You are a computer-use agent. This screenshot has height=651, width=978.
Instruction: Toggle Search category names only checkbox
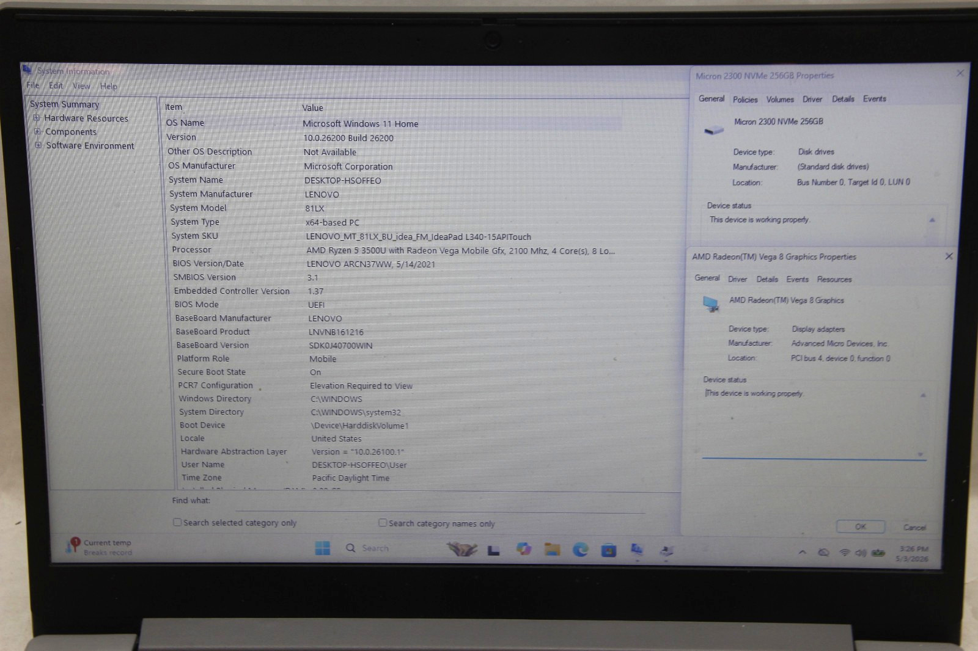383,523
